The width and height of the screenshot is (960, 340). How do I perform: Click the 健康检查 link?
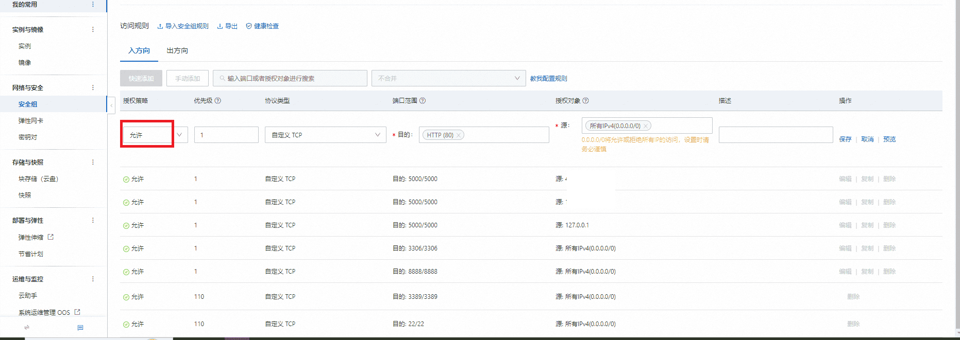tap(266, 26)
